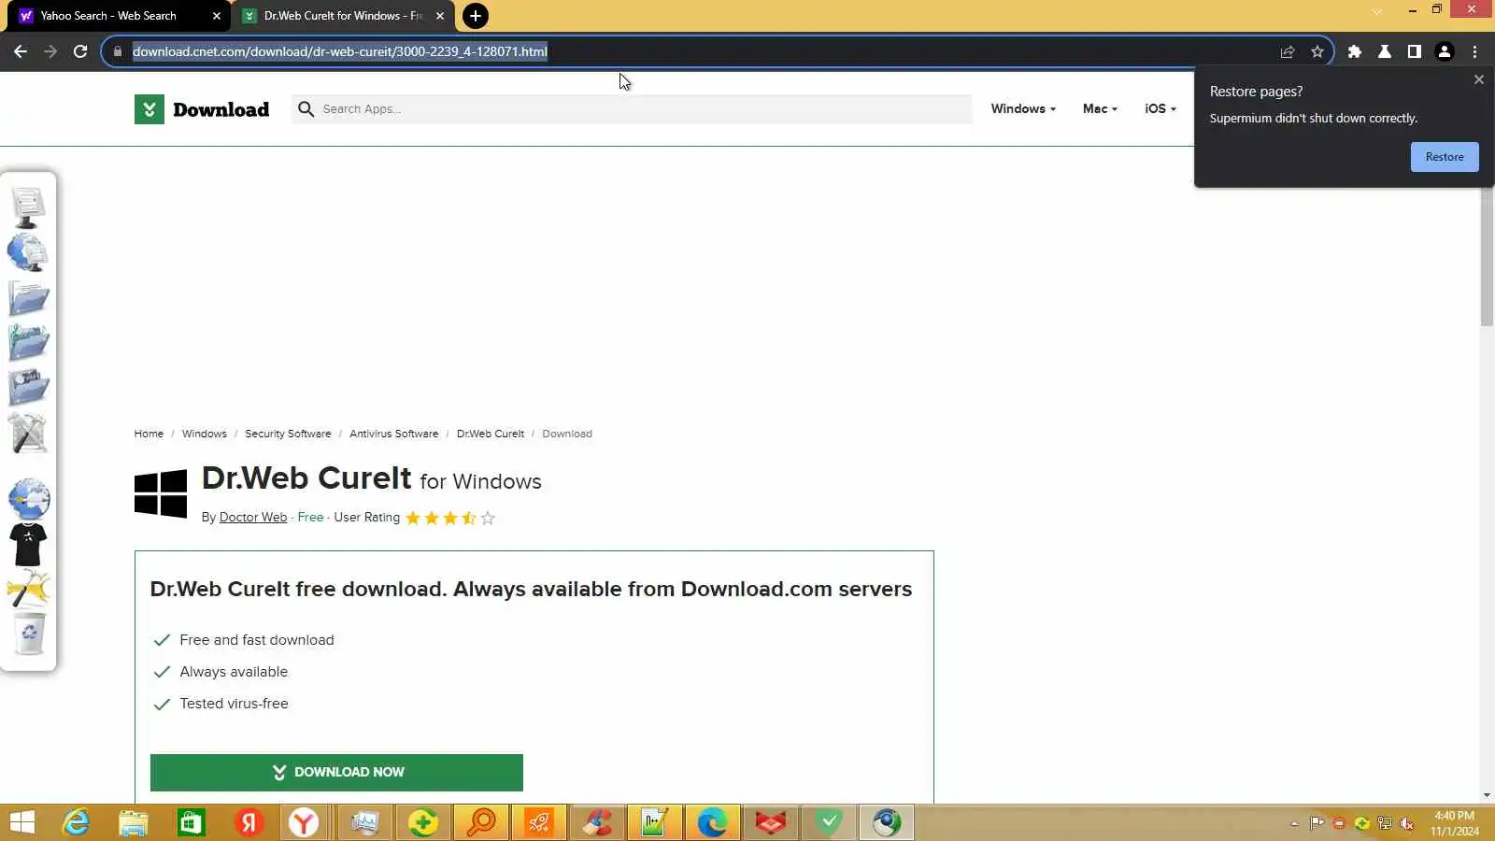1495x841 pixels.
Task: Launch Microsoft Edge from taskbar
Action: coord(712,822)
